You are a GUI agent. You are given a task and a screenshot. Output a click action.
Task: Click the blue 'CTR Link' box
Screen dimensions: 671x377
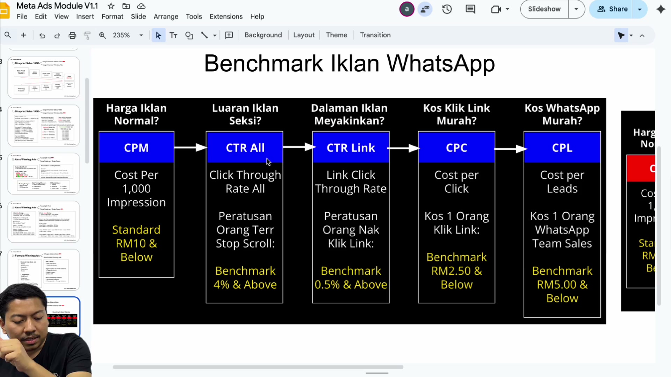tap(351, 148)
